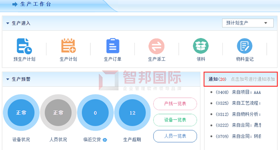Open the 物料登记 notepad icon

coord(244,46)
